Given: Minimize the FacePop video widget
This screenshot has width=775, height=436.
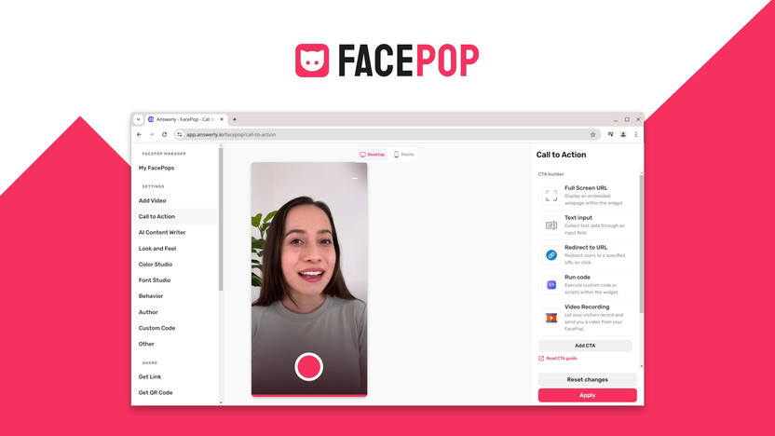Looking at the screenshot, I should point(355,178).
